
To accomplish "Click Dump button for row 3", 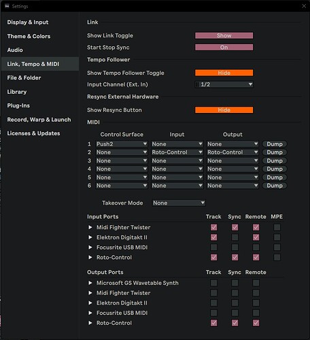I will point(275,160).
